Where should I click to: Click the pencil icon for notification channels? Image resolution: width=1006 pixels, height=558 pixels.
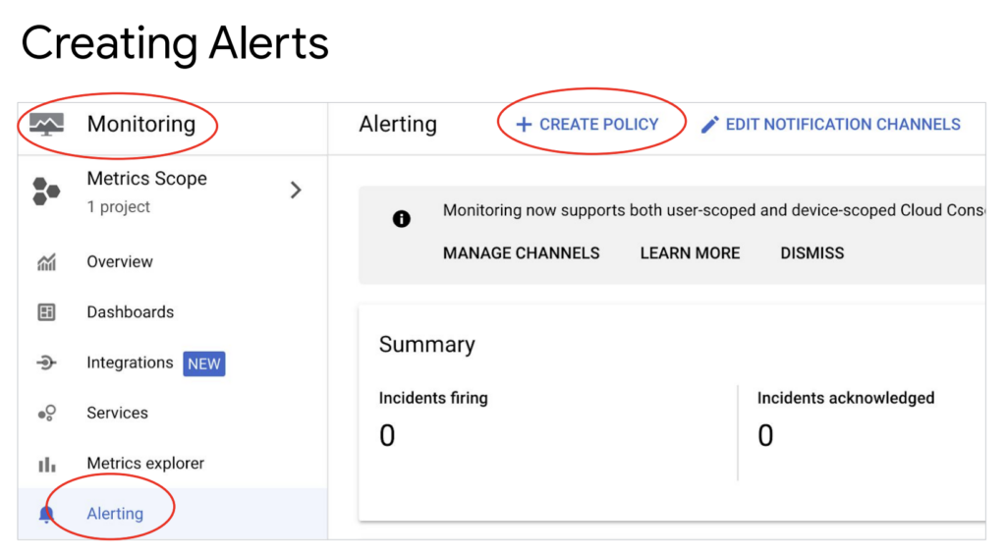[x=710, y=125]
